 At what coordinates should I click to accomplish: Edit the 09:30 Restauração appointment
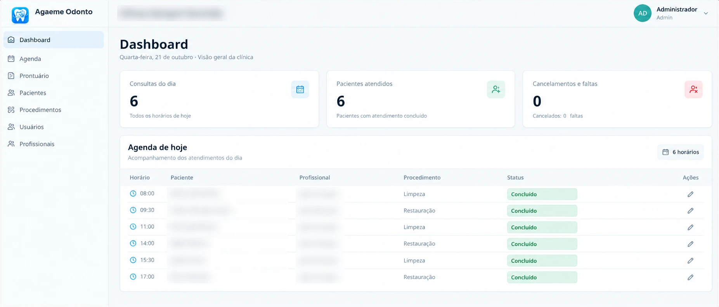[690, 211]
